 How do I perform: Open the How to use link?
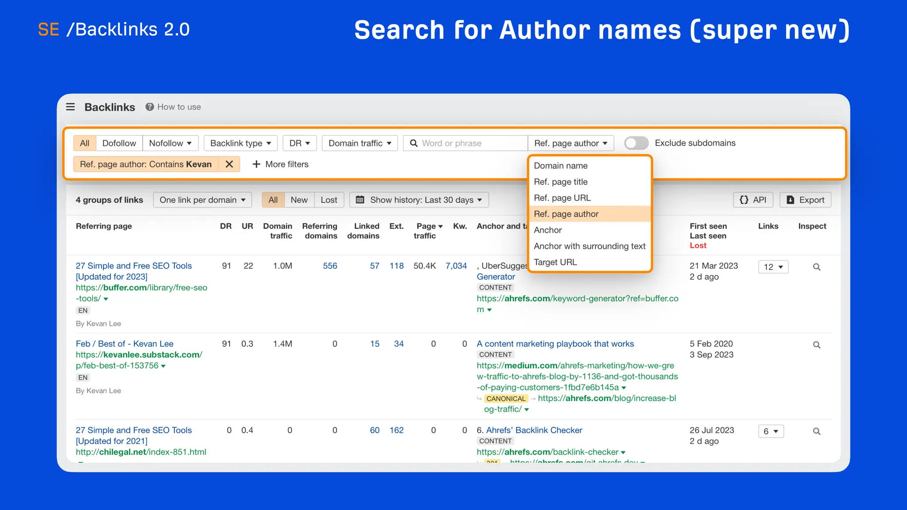pyautogui.click(x=179, y=107)
